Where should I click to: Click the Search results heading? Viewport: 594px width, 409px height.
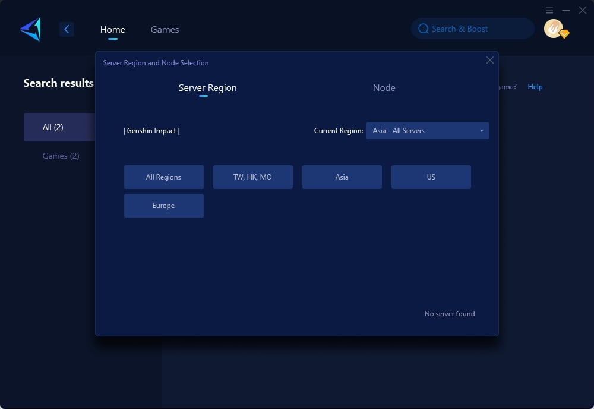tap(58, 83)
